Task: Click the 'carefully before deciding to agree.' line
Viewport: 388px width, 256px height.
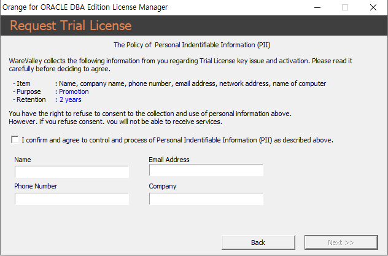Action: coord(60,69)
